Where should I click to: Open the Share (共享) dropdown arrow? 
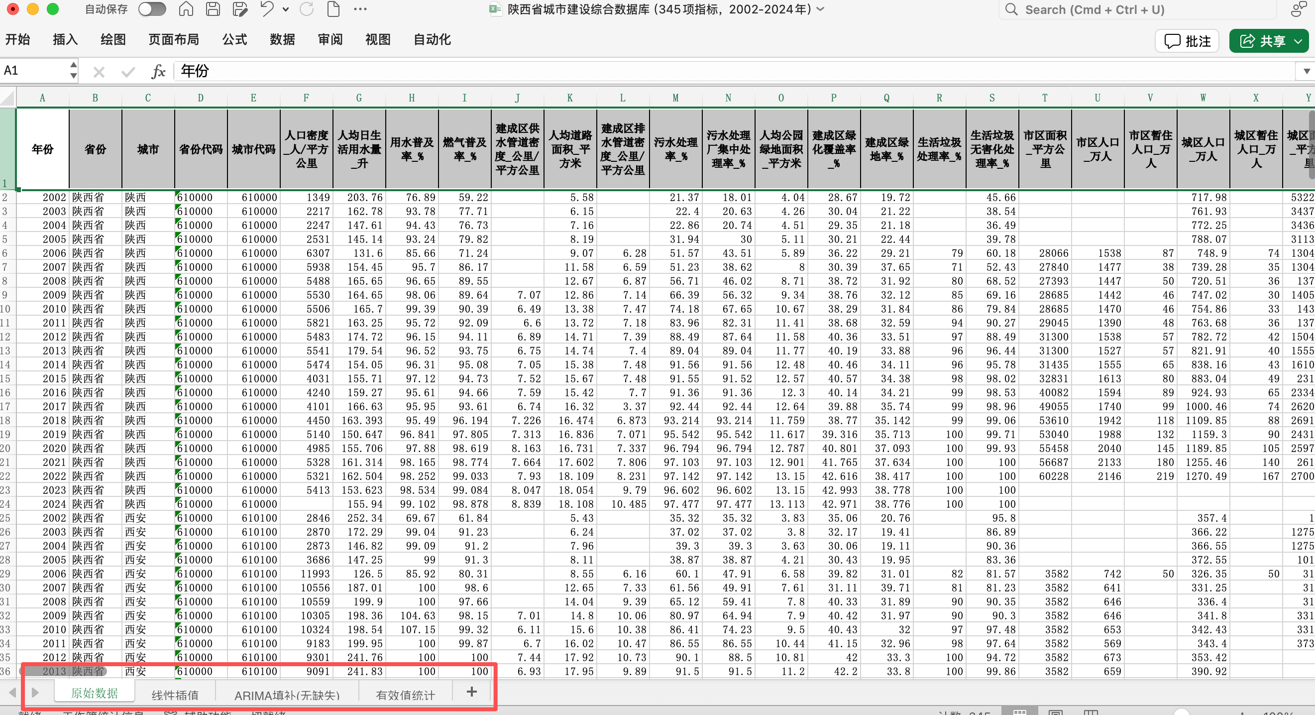pyautogui.click(x=1298, y=41)
